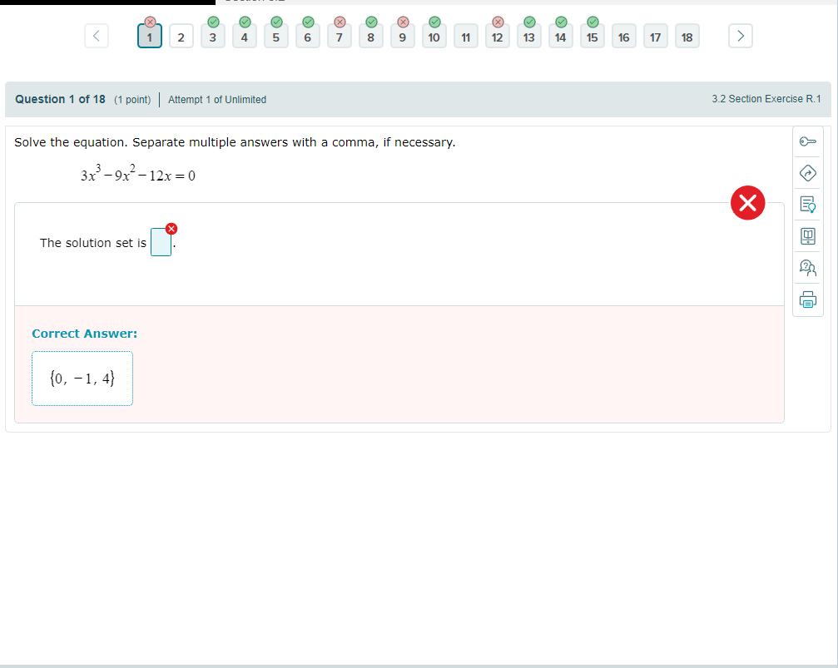Image resolution: width=838 pixels, height=668 pixels.
Task: Open question 14
Action: point(560,37)
